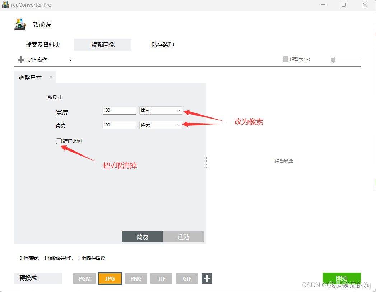
Task: Switch to 進階 mode
Action: [183, 237]
